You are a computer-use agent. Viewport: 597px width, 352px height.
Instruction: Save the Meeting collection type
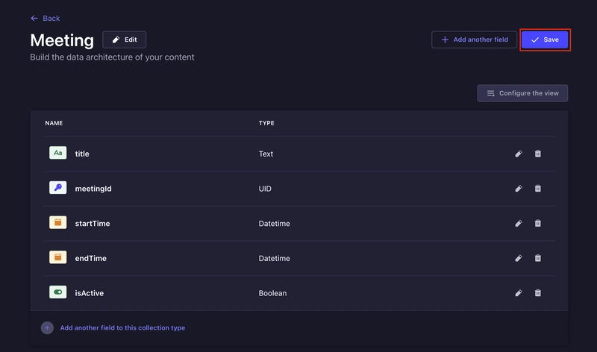[x=545, y=40]
